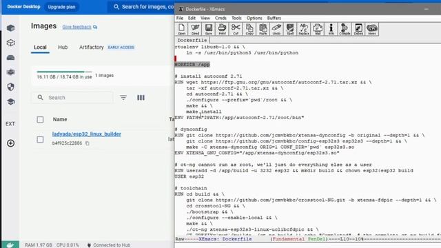Image resolution: width=441 pixels, height=248 pixels.
Task: Click the Name column header
Action: (60, 119)
